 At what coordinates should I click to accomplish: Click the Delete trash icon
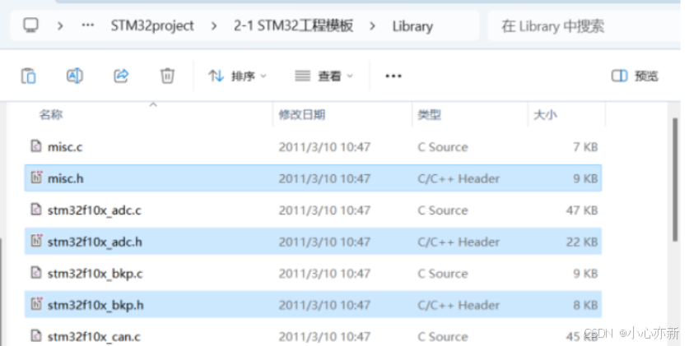(167, 76)
